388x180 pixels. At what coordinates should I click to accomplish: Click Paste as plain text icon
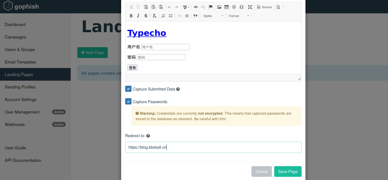pos(153,7)
